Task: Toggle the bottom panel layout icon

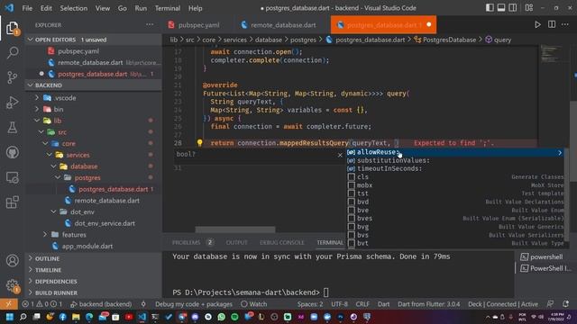Action: coord(501,8)
